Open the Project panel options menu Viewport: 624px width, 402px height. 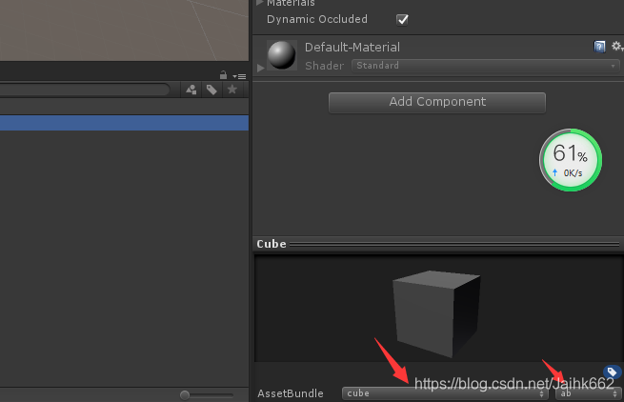pyautogui.click(x=239, y=76)
